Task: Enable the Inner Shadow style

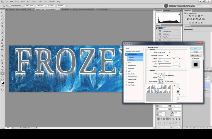Action: click(x=126, y=66)
